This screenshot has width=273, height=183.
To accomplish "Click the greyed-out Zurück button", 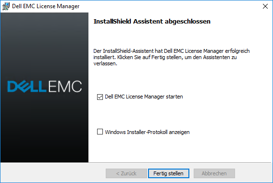I will click(126, 173).
